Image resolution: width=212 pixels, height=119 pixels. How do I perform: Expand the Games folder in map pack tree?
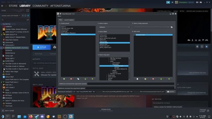tap(107, 78)
